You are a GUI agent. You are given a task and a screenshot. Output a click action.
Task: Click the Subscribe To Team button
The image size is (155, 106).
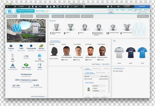[x=87, y=16]
